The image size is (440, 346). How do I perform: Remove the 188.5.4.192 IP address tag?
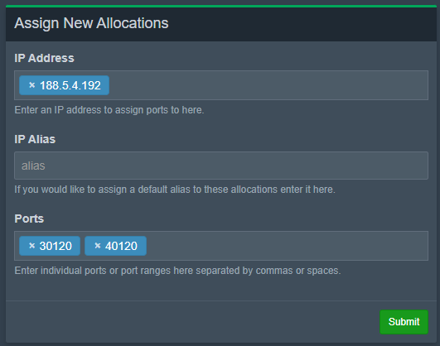(32, 85)
